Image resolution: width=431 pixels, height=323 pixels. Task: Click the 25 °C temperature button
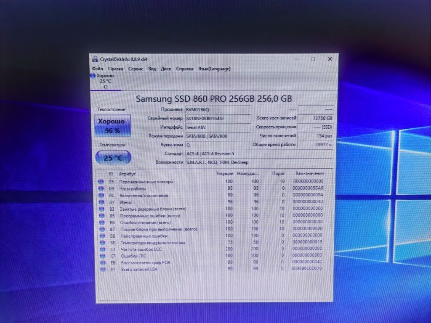coord(113,158)
